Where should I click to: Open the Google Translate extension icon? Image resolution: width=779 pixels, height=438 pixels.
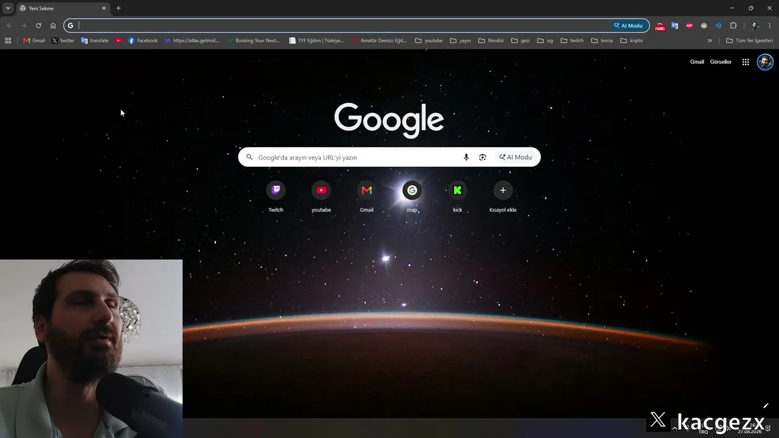675,26
